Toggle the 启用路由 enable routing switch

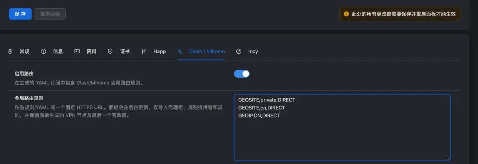242,74
